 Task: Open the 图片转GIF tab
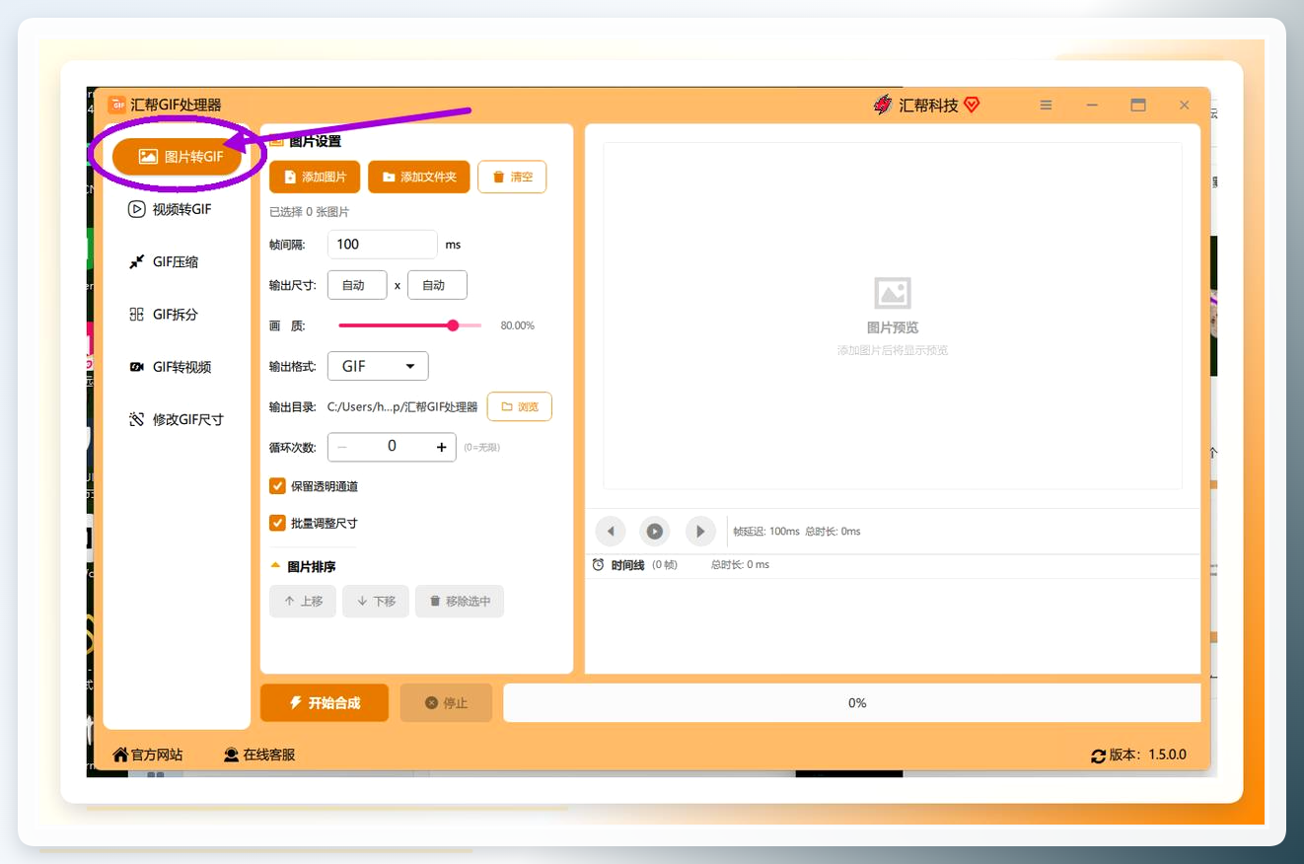[x=177, y=156]
